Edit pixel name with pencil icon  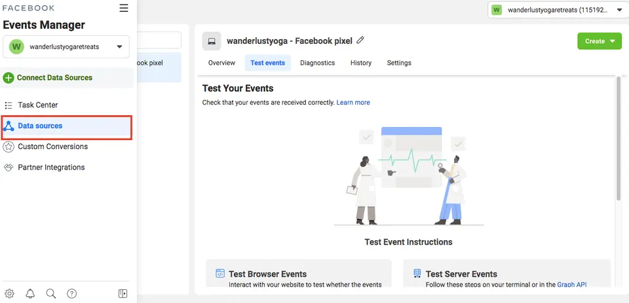pos(360,40)
